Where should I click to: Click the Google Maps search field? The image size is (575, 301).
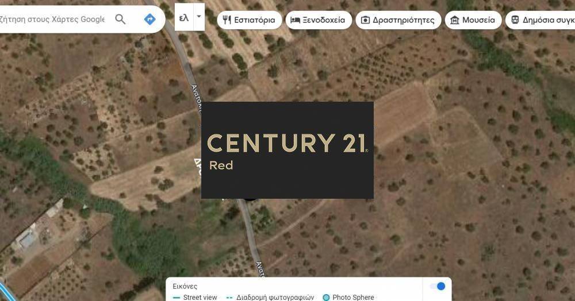point(52,19)
